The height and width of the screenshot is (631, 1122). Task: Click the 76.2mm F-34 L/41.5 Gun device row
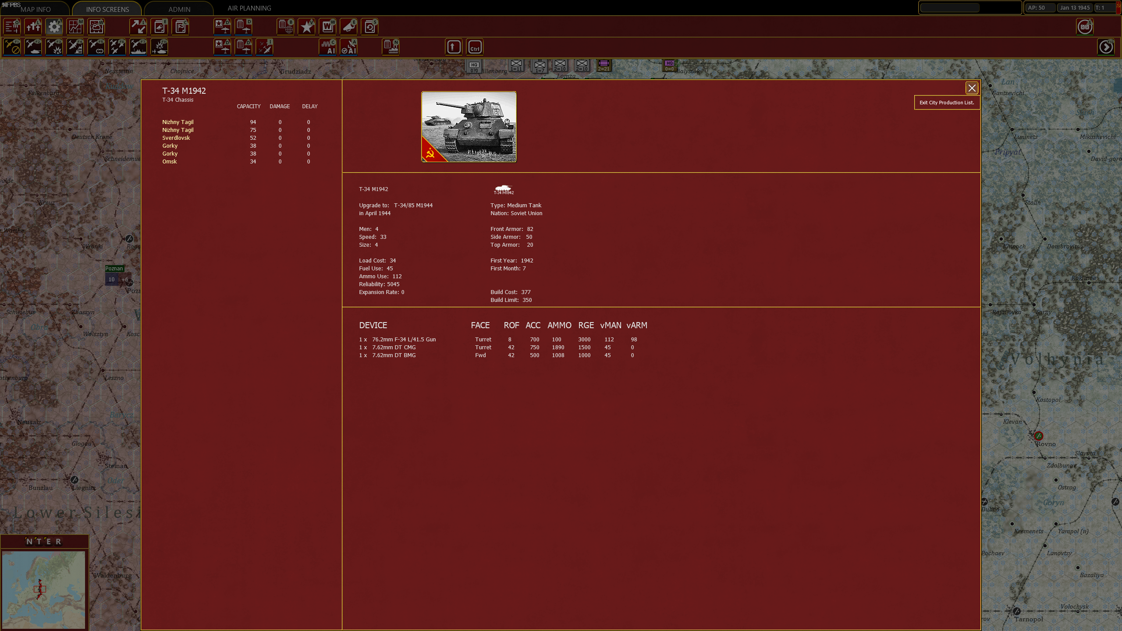[498, 340]
